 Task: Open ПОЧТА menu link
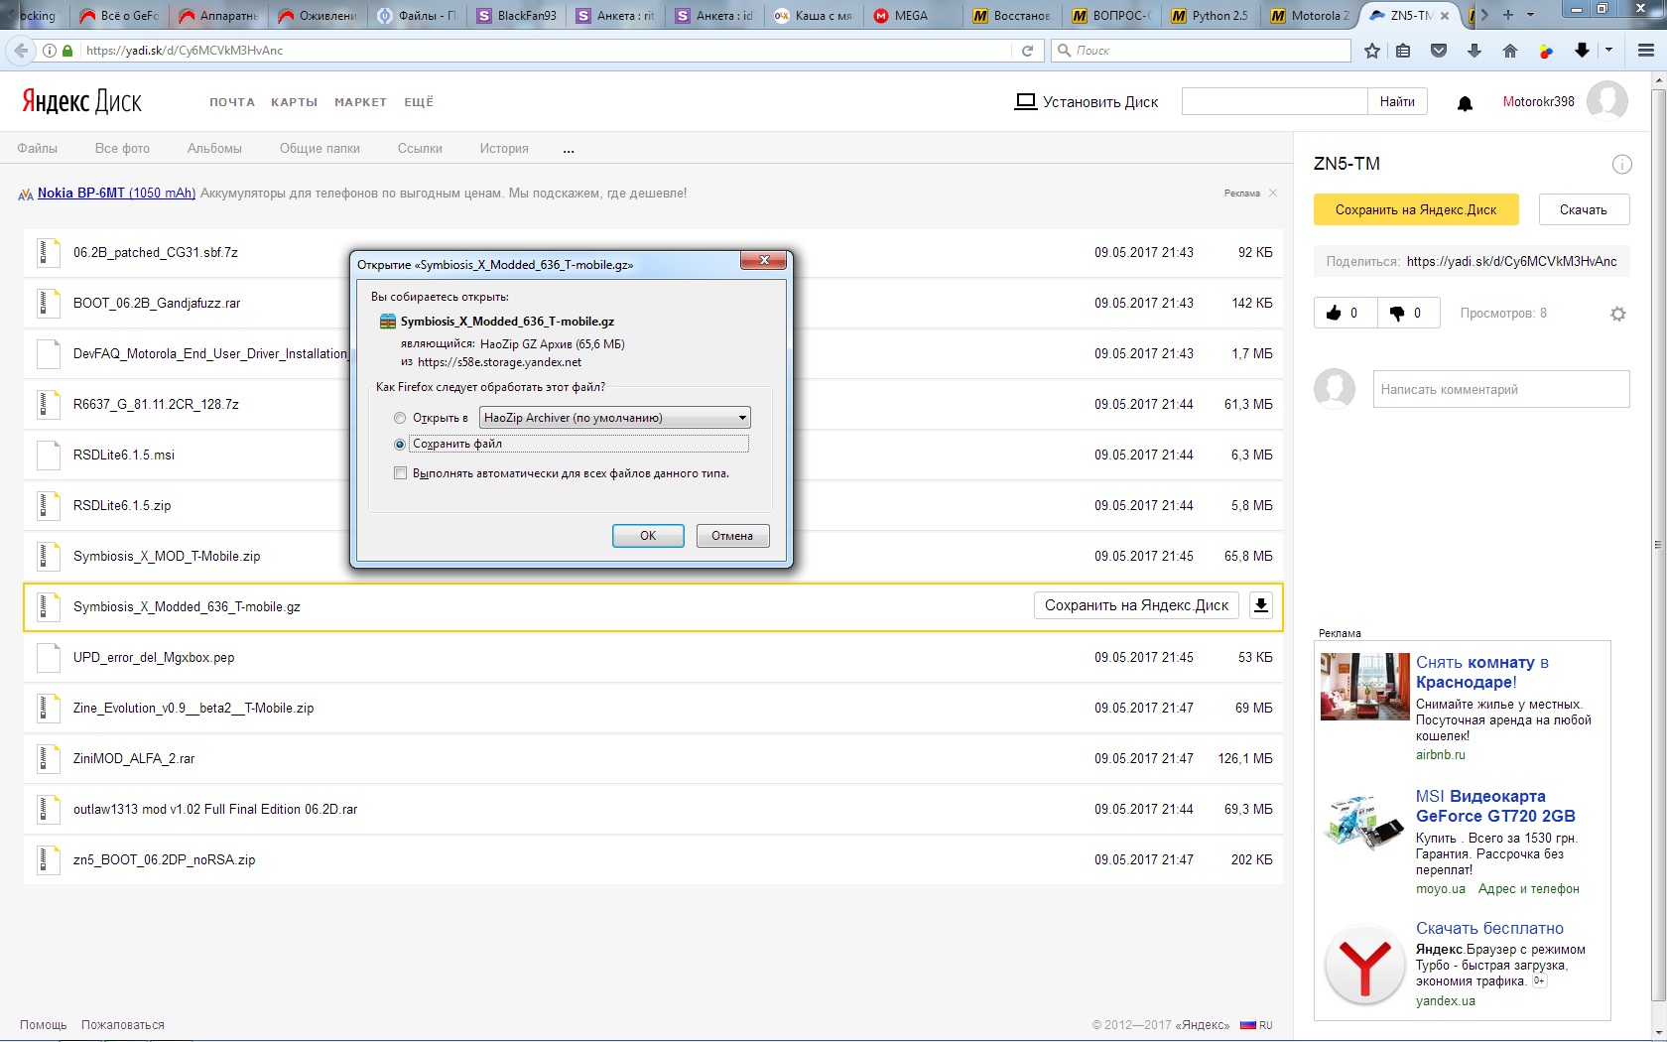232,102
